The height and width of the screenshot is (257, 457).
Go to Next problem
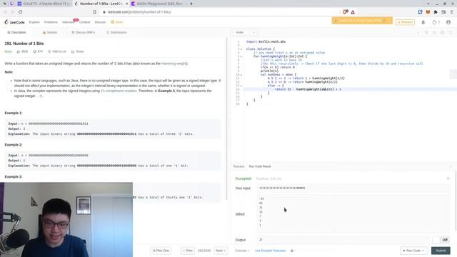(221, 251)
